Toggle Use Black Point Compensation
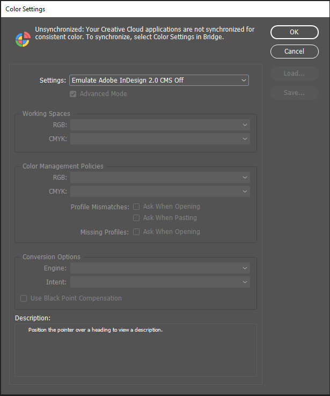This screenshot has width=330, height=396. [x=24, y=298]
